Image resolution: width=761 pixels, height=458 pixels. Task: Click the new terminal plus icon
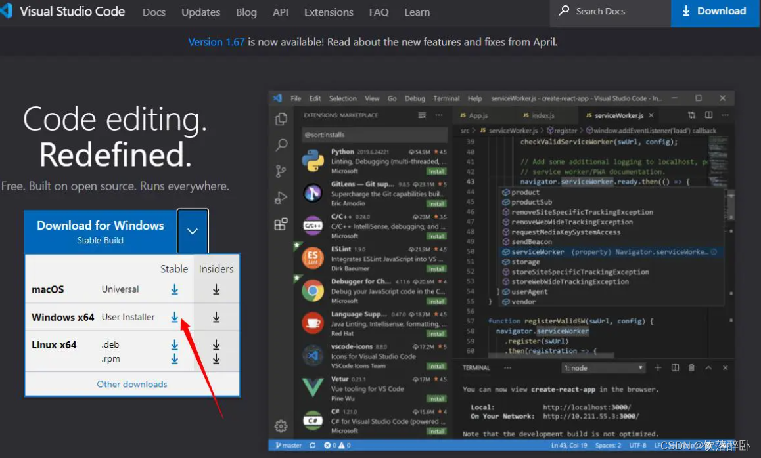[x=658, y=368]
